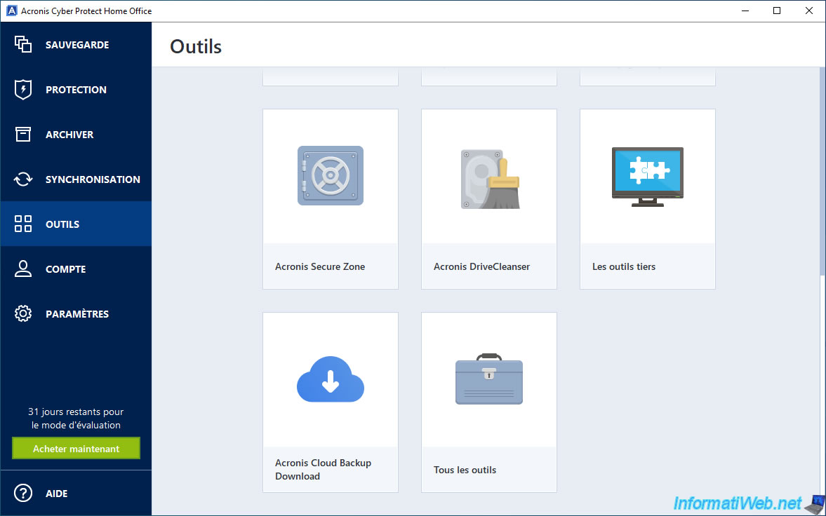Click the Cloud Backup Download cloud icon
Image resolution: width=826 pixels, height=516 pixels.
(x=331, y=379)
